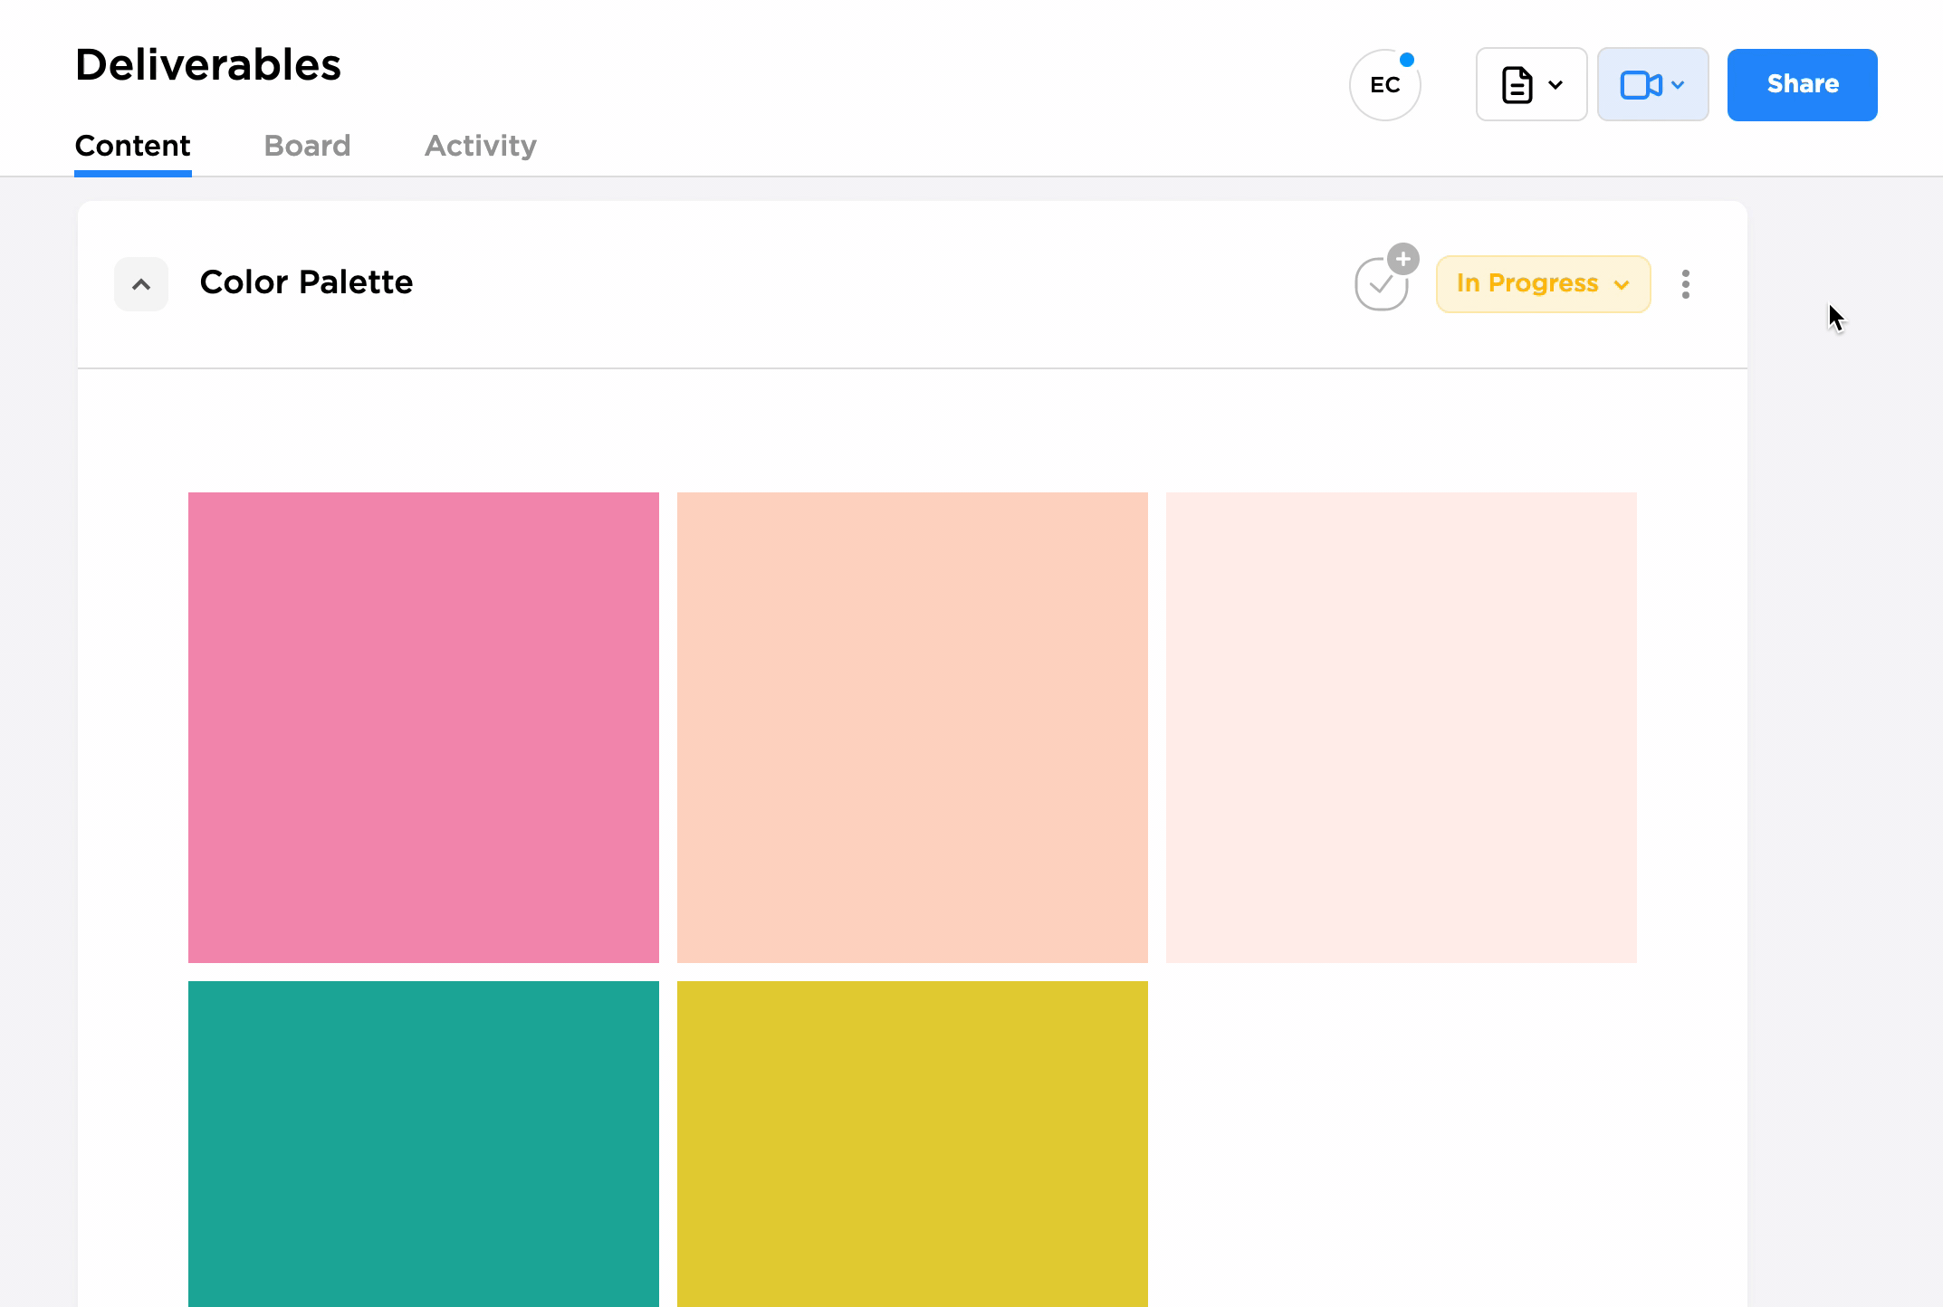Mark Color Palette as complete
Image resolution: width=1943 pixels, height=1307 pixels.
click(1380, 286)
